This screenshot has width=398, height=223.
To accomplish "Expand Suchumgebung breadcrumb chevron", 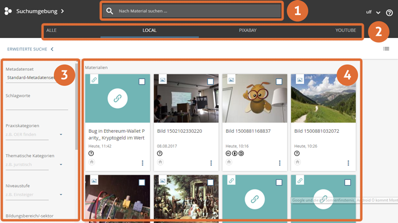I will pos(63,11).
